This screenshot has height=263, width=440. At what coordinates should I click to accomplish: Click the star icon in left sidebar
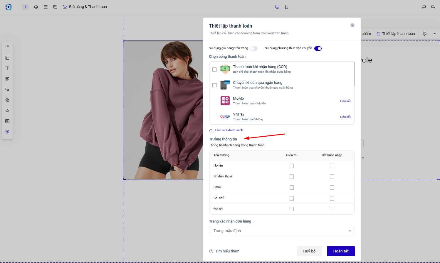click(x=7, y=111)
